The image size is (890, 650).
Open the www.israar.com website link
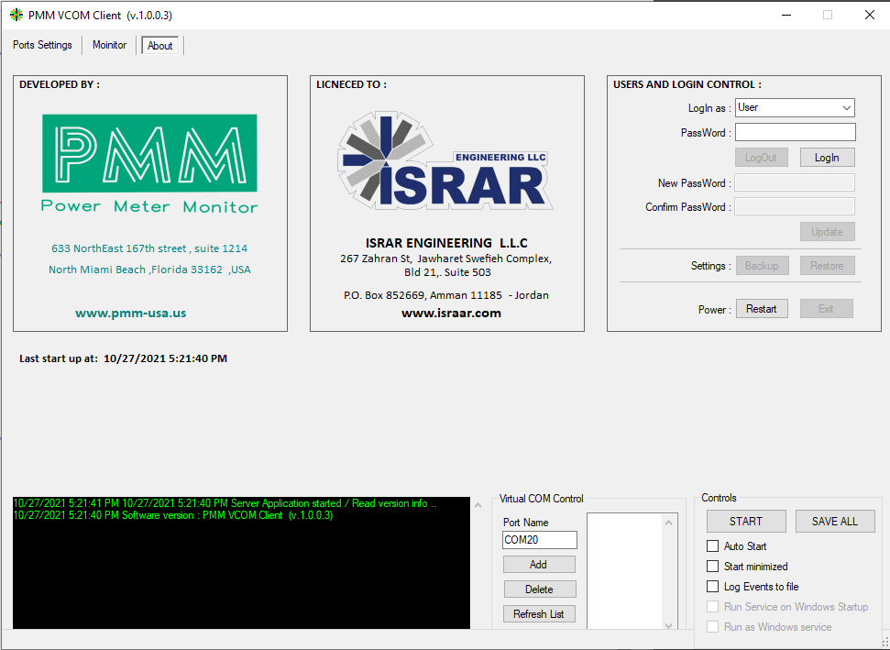pos(451,313)
